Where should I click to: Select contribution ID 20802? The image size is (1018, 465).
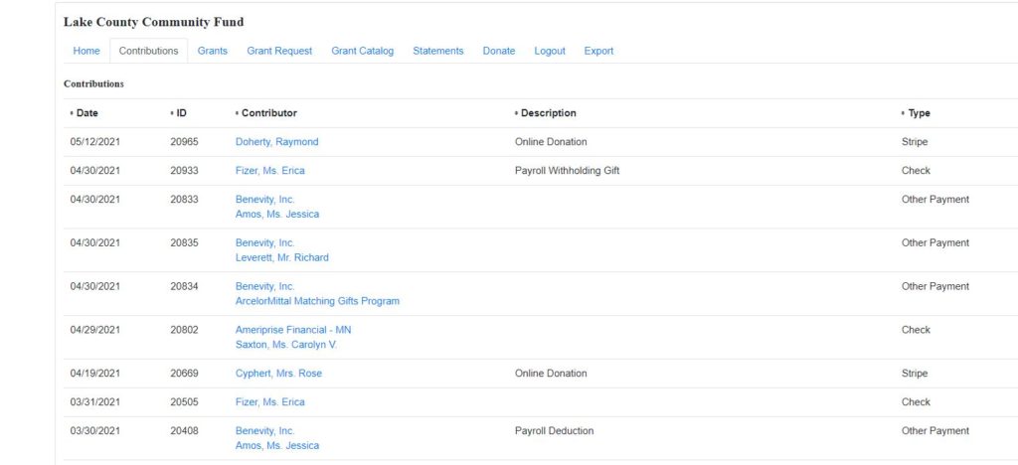pyautogui.click(x=184, y=330)
